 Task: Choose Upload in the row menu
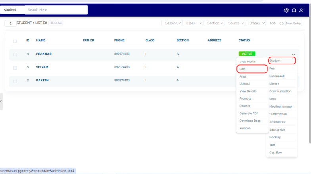click(x=244, y=84)
